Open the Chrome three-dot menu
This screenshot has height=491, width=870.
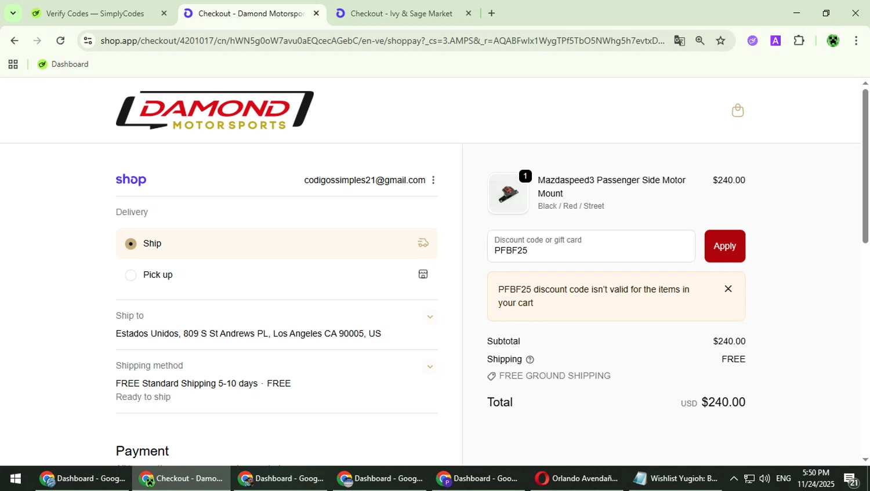(856, 41)
